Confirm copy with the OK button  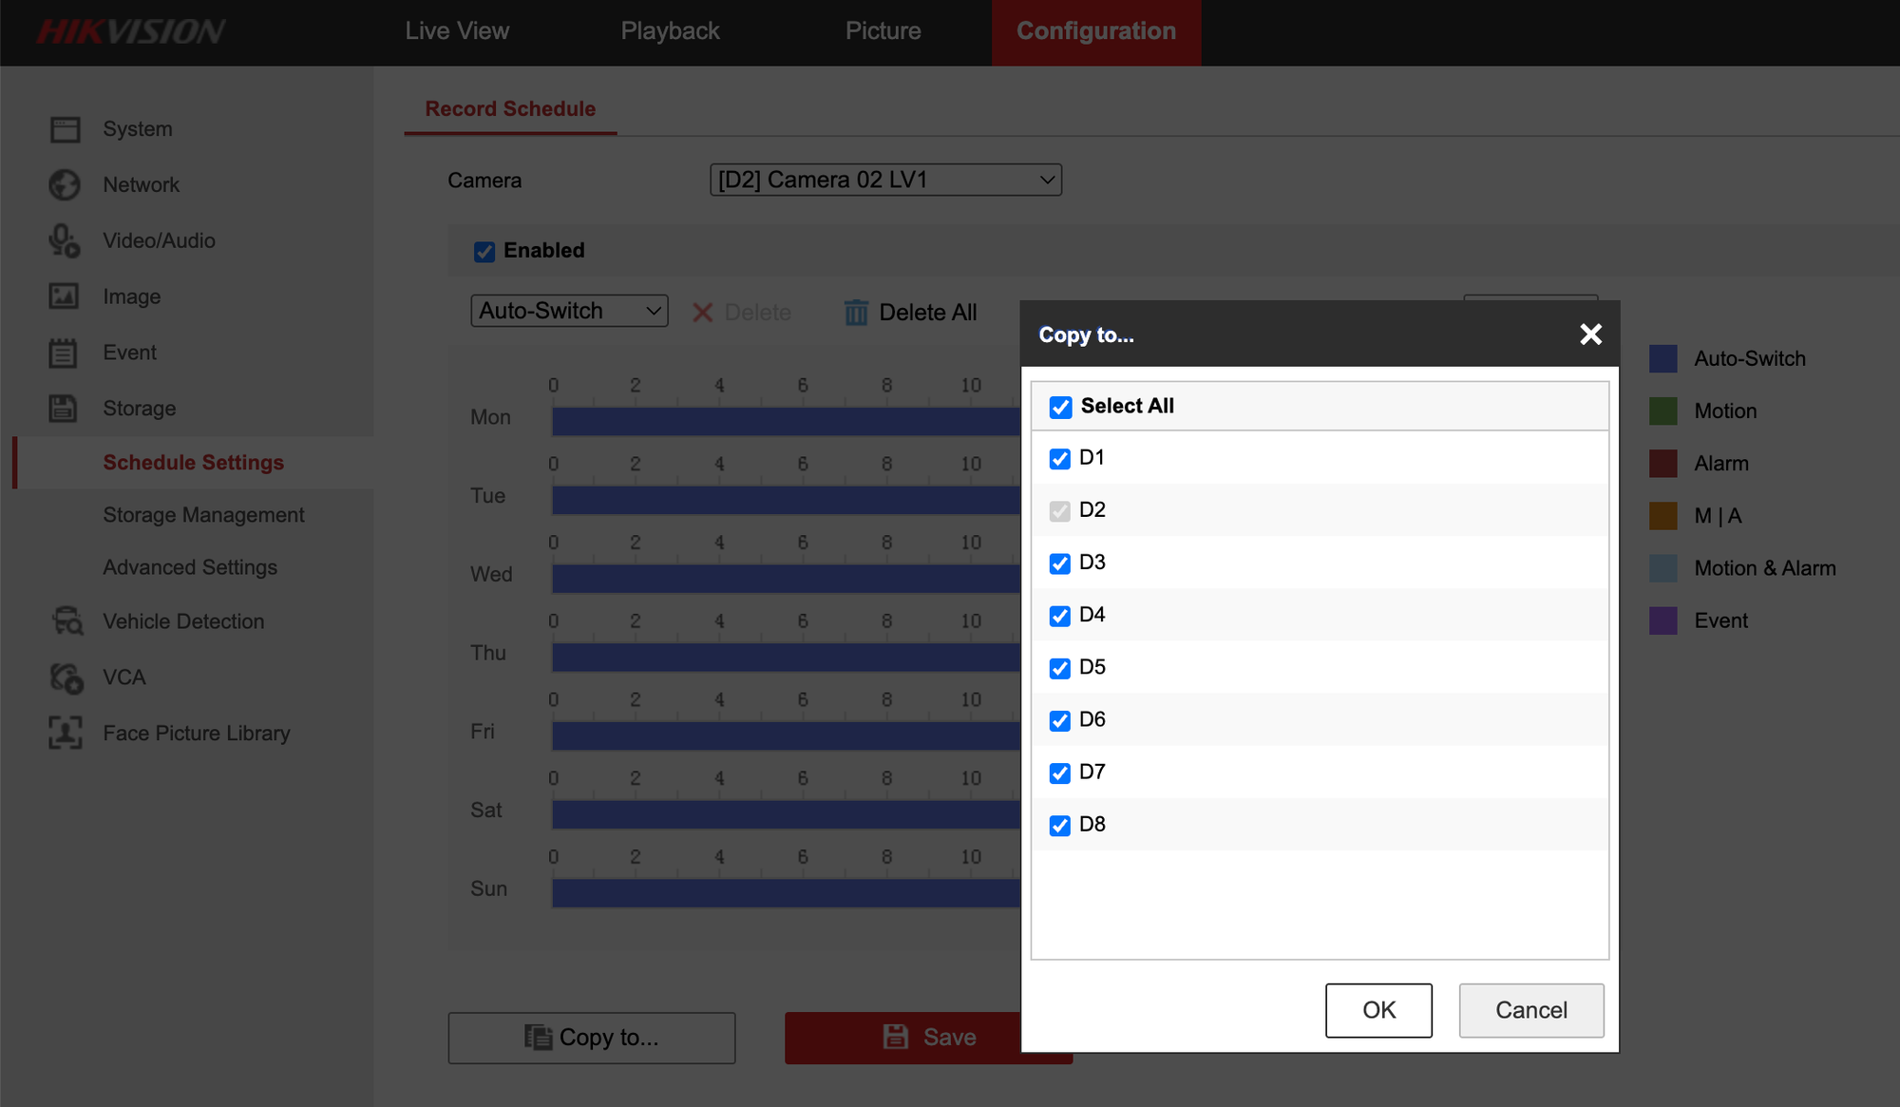pos(1378,1010)
